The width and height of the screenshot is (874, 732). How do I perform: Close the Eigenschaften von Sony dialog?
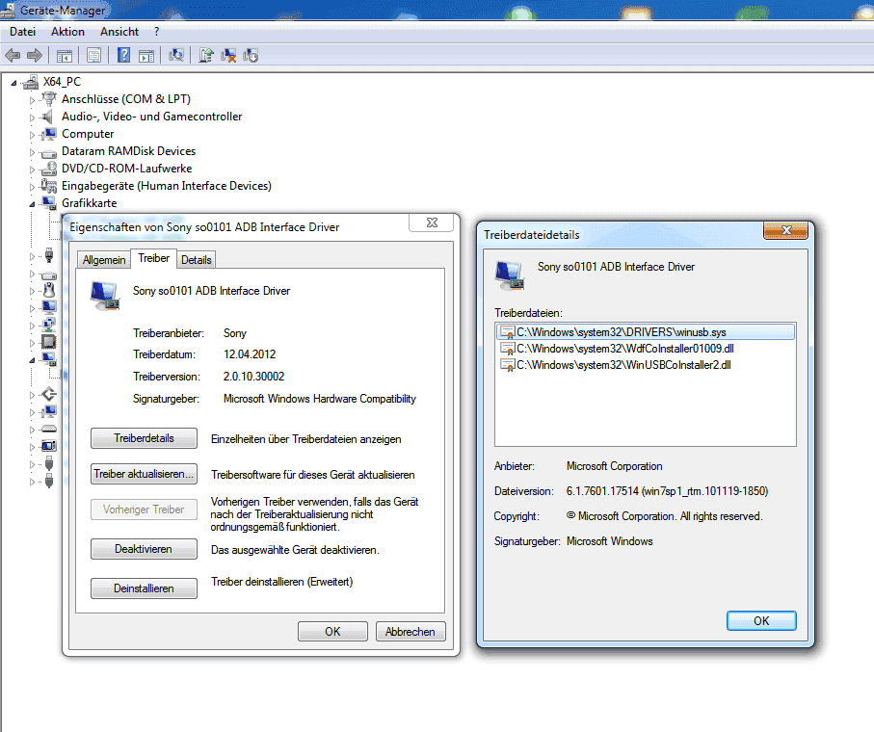[432, 222]
